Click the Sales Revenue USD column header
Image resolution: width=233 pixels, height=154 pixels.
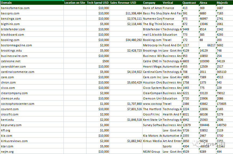coord(123,3)
